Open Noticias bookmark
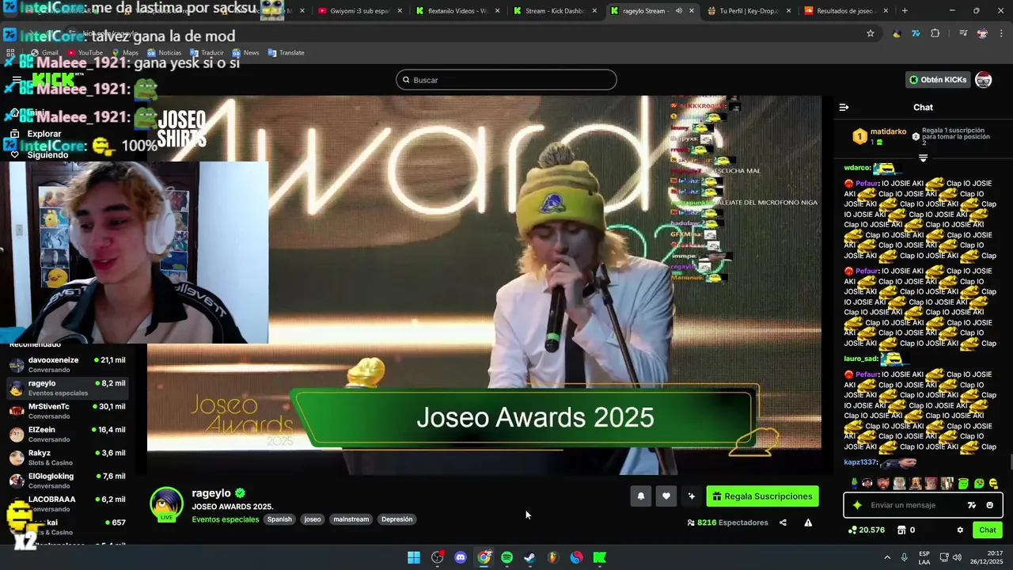The width and height of the screenshot is (1013, 570). point(164,53)
